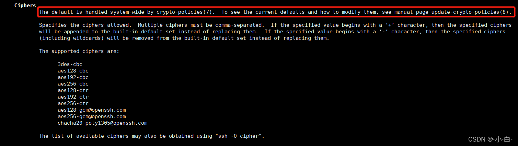
Task: Click aes256-gcm@openssh.com in the list
Action: coord(92,116)
